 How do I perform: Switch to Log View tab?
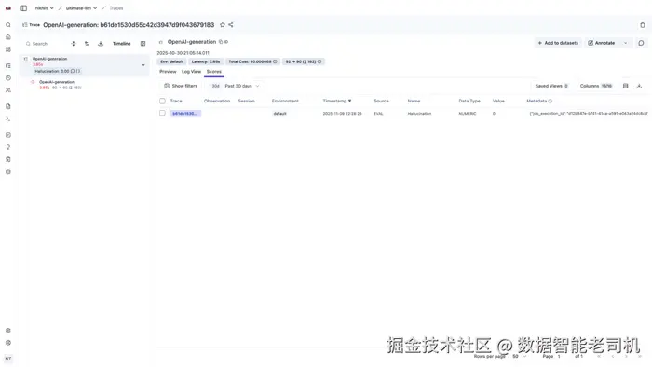191,72
